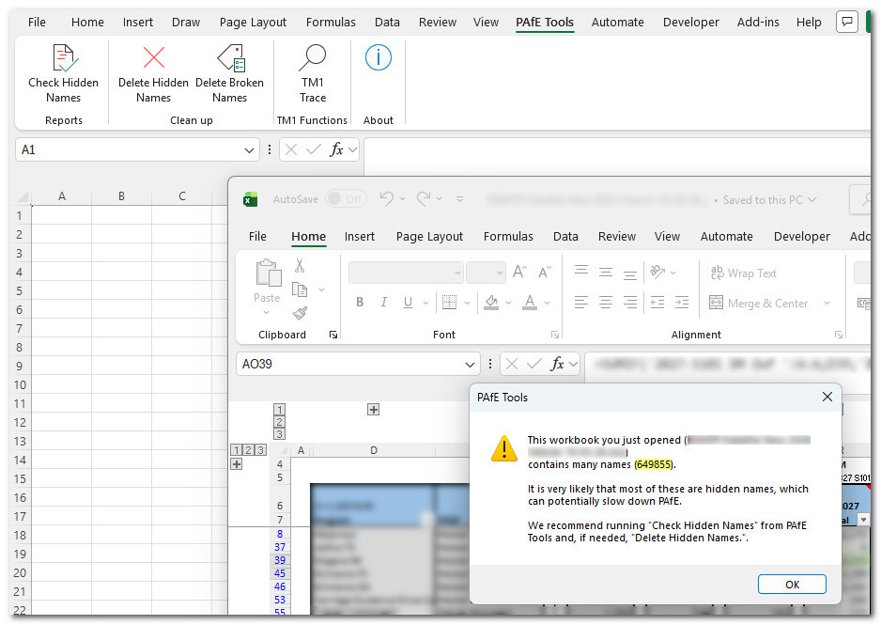Open Formulas tab in back window
The image size is (881, 625).
(331, 22)
